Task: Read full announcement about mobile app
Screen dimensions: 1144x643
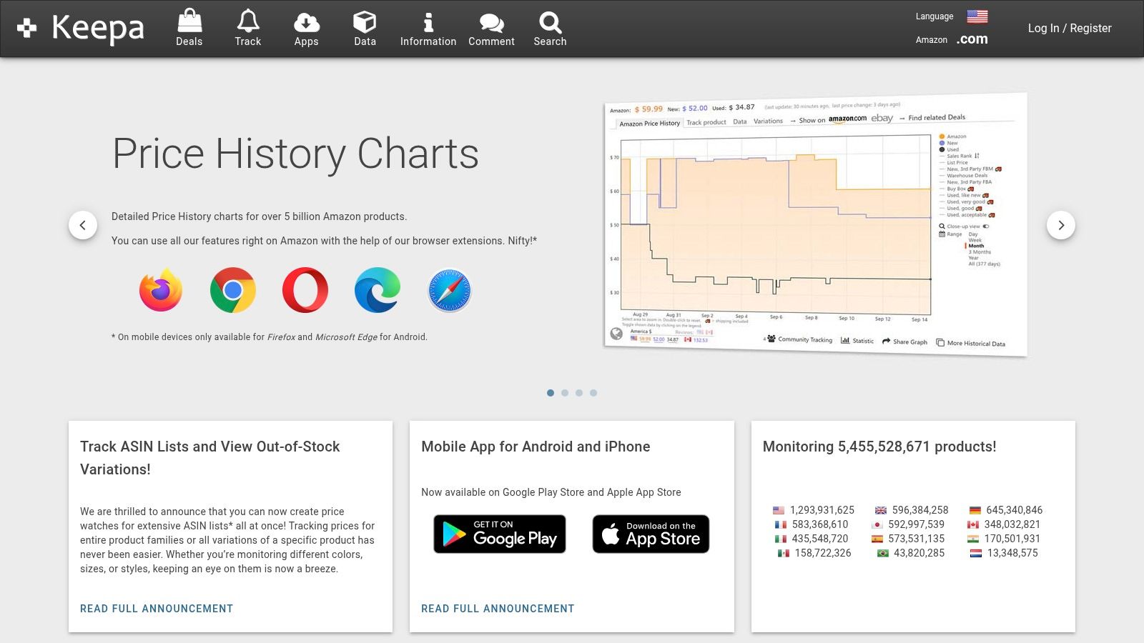Action: (498, 609)
